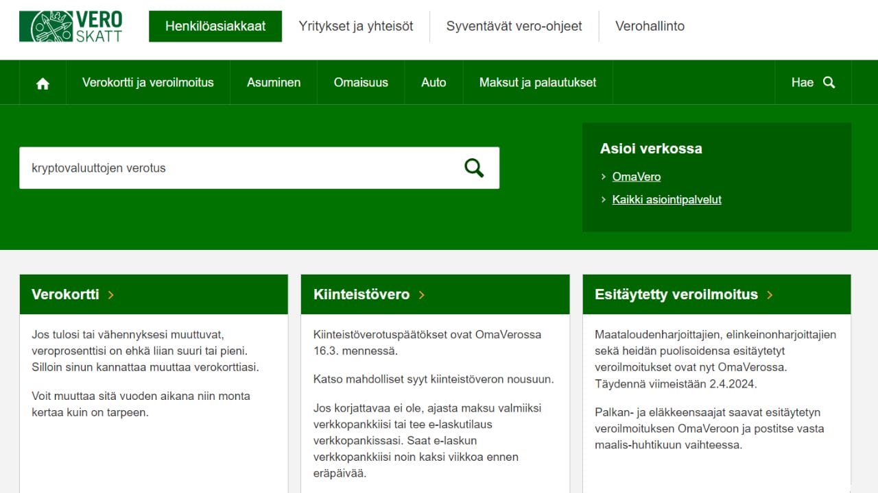The image size is (878, 493).
Task: Click the Vero Skatt logo
Action: tap(72, 26)
